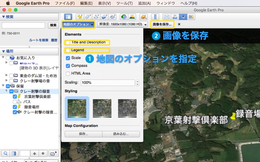Uncheck the Scale checkbox
Image resolution: width=260 pixels, height=162 pixels.
(68, 58)
